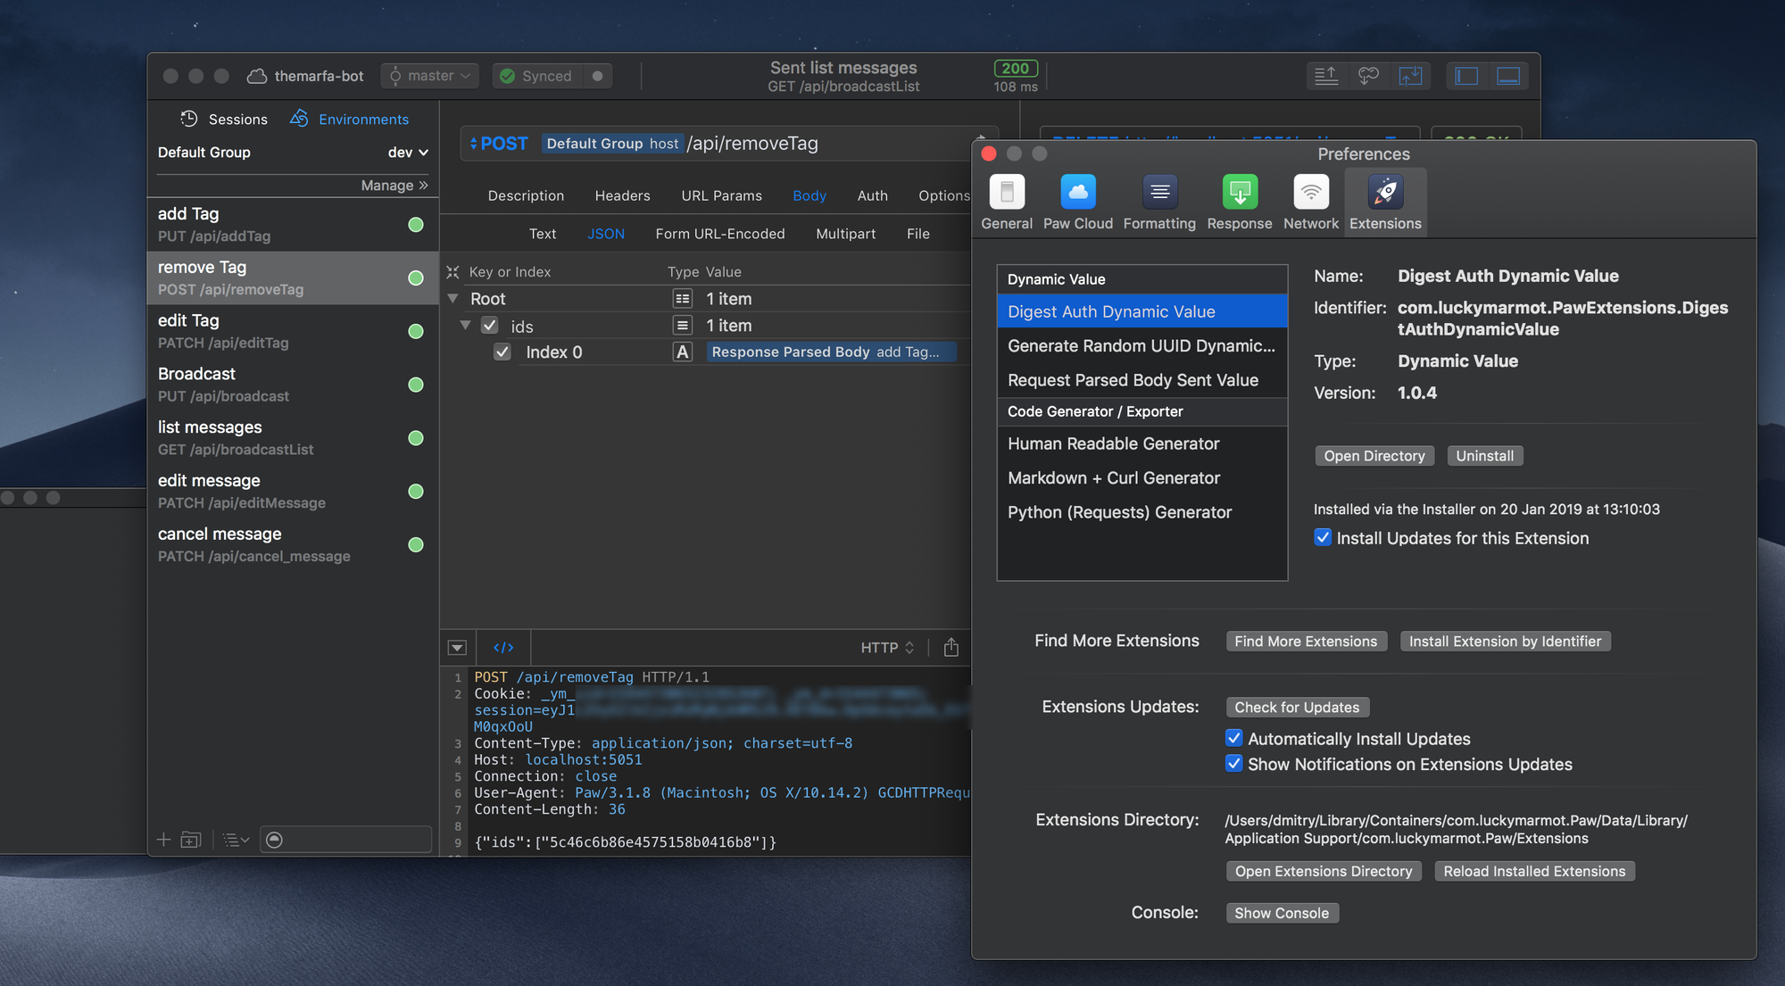Open the master branch dropdown

point(430,77)
